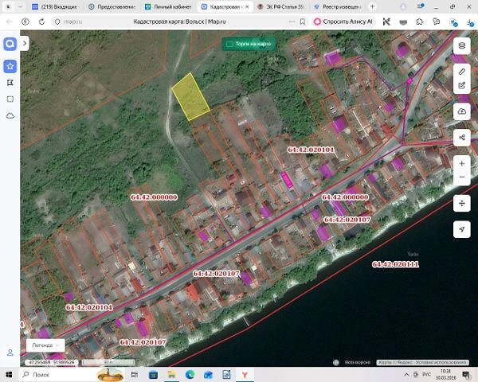
Task: Open the map search tool in sidebar
Action: pyautogui.click(x=10, y=45)
